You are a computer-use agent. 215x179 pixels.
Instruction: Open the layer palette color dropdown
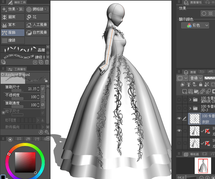pos(182,78)
